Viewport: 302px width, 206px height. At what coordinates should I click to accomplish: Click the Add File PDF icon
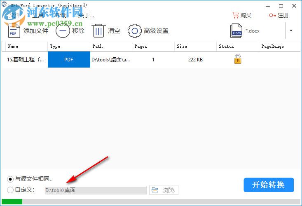coord(14,31)
